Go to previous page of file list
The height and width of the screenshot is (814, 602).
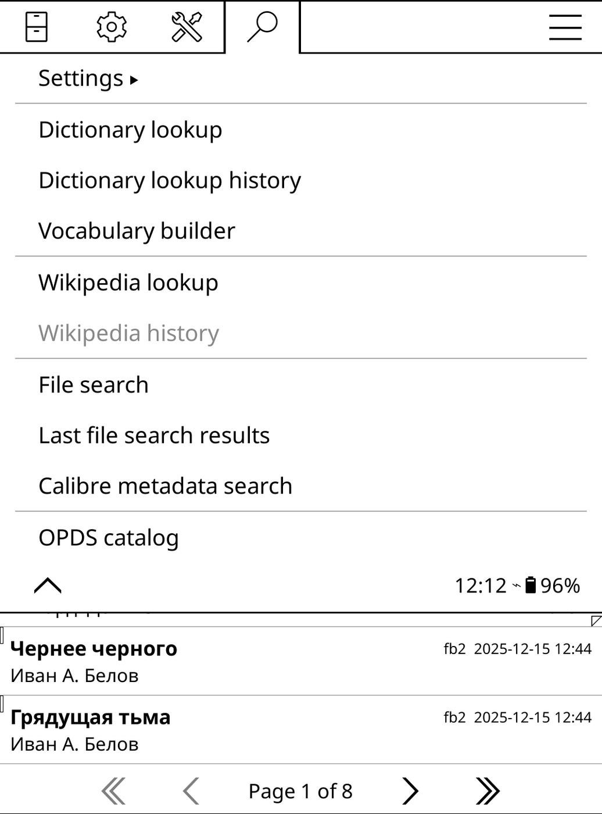click(x=191, y=791)
